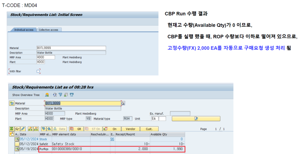Click the Available Qty column header

point(167,134)
